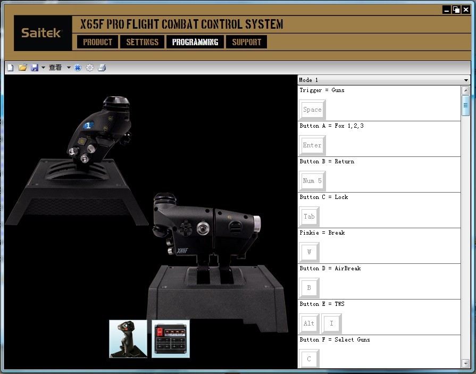Screen dimensions: 476x374
Task: Click the I key under Button E
Action: (x=331, y=323)
